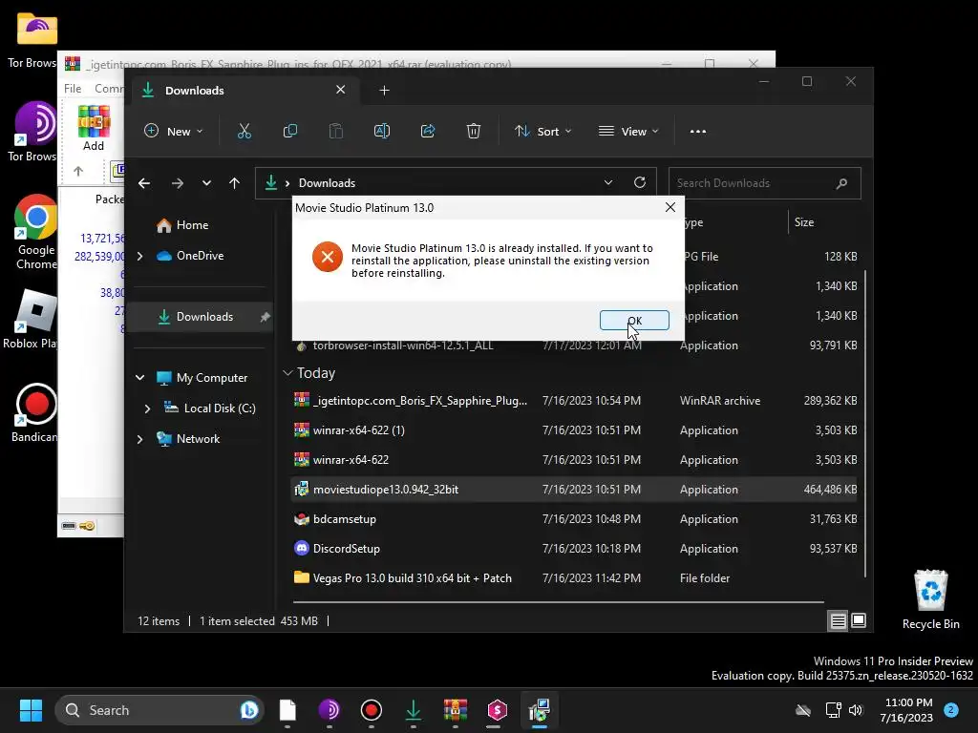
Task: Select the Vegas Pro 13.0 folder
Action: point(574,578)
